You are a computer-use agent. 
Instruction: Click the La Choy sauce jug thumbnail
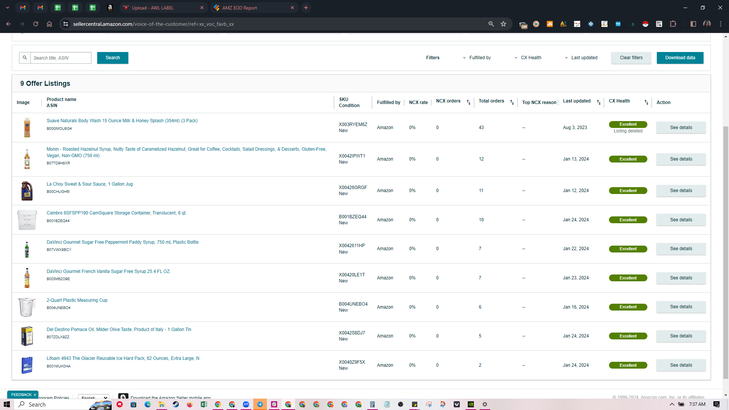click(x=27, y=191)
